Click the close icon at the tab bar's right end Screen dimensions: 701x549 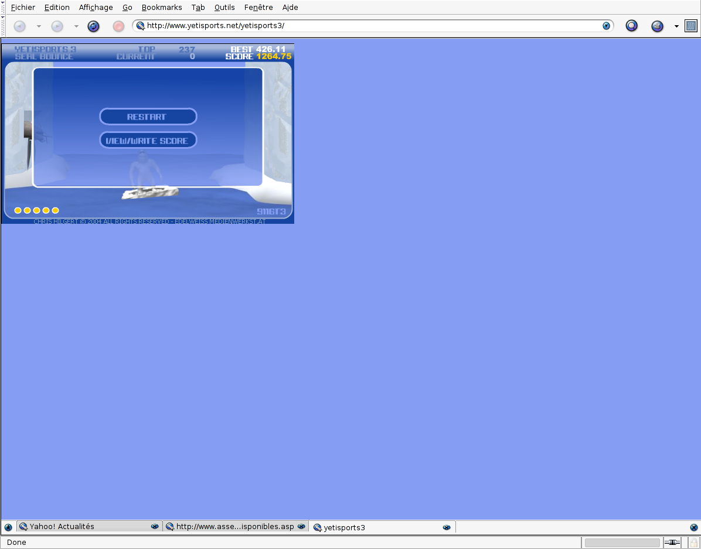pos(694,527)
